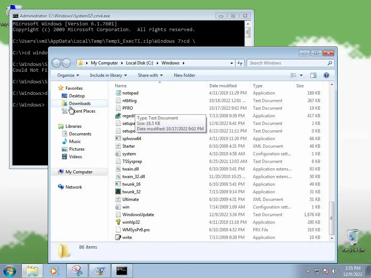Open the Organize dropdown menu
This screenshot has width=371, height=278.
coord(68,75)
